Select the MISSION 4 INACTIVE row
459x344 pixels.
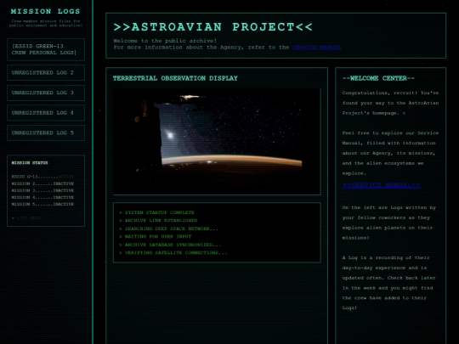point(42,197)
